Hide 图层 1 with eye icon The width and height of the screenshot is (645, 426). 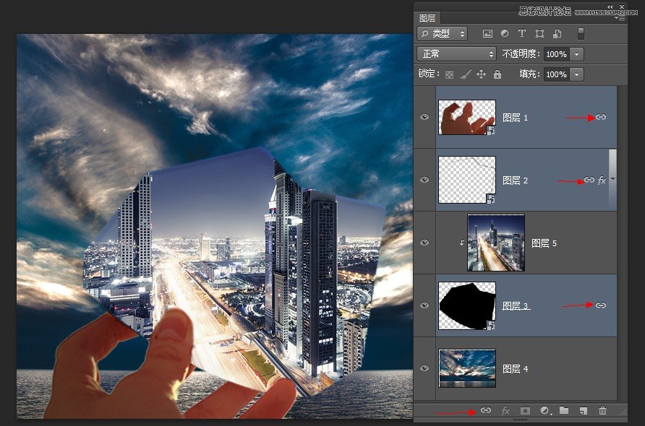coord(424,117)
